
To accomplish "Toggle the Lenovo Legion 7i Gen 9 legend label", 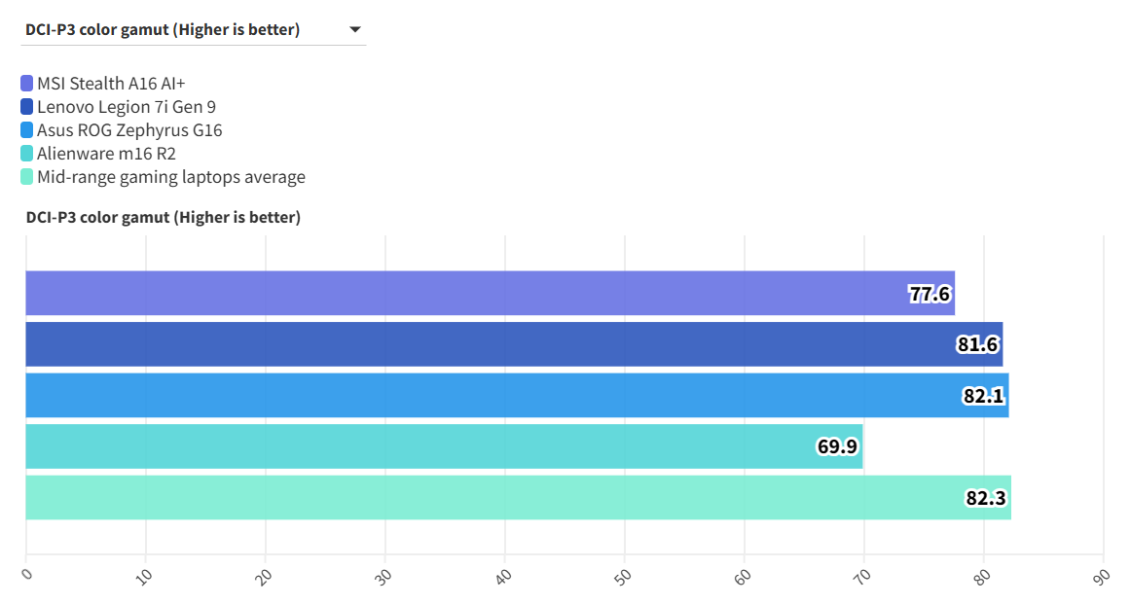I will [x=127, y=107].
